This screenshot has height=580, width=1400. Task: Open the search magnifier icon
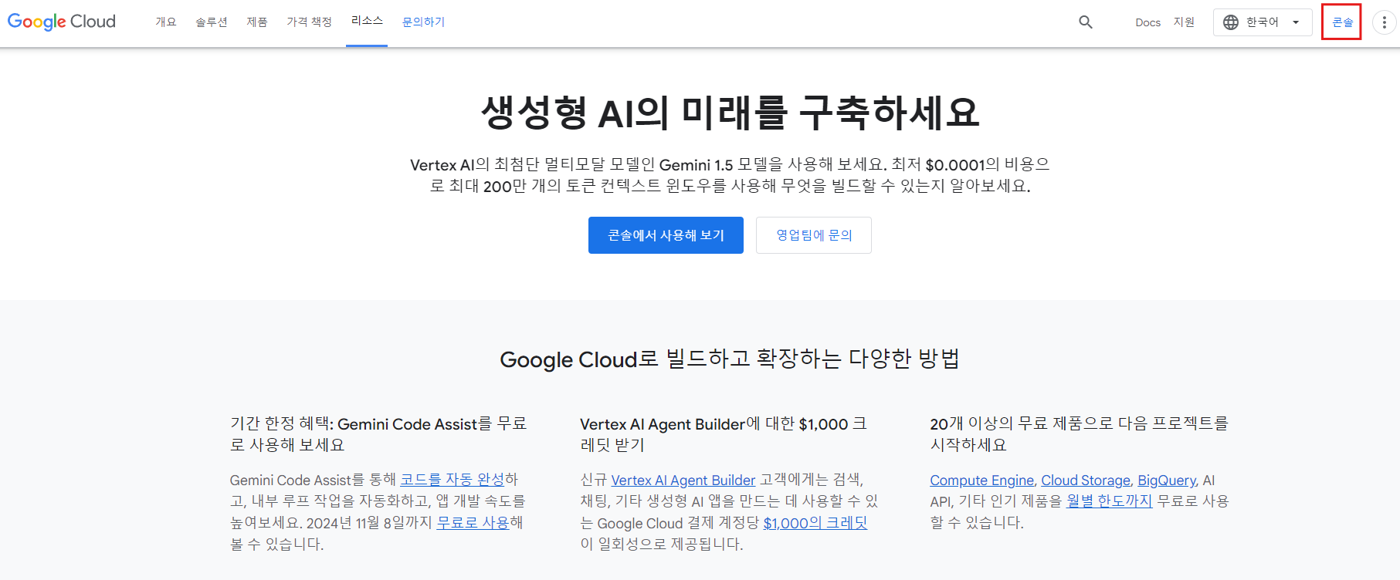1086,22
